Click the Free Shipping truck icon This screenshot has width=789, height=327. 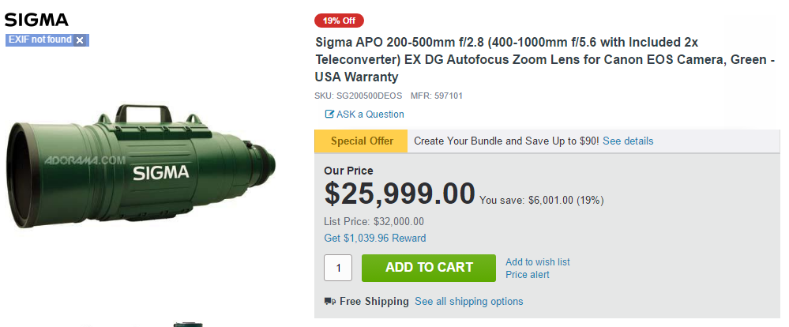click(329, 302)
